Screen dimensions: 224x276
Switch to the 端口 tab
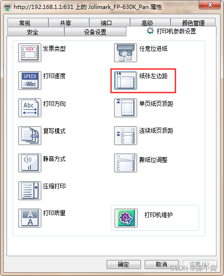(109, 23)
